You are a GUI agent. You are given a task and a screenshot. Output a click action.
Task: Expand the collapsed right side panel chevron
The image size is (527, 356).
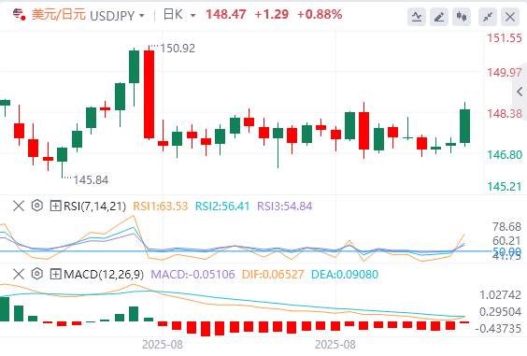click(520, 92)
